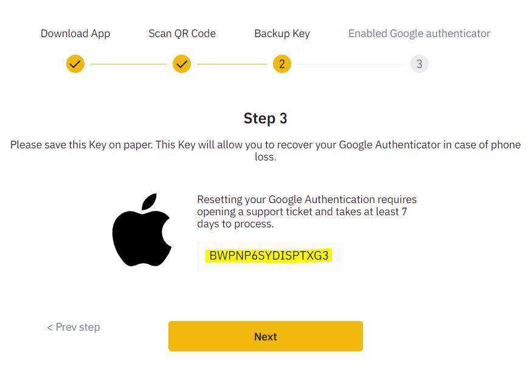This screenshot has width=532, height=369.
Task: Click the black Apple logo icon
Action: pos(142,230)
